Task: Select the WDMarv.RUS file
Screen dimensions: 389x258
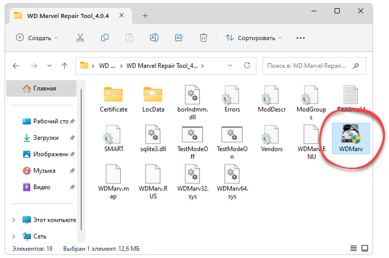Action: click(153, 182)
